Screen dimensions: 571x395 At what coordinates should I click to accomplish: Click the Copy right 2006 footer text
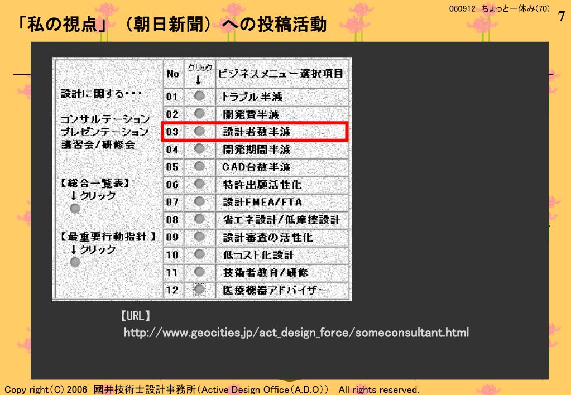(212, 389)
